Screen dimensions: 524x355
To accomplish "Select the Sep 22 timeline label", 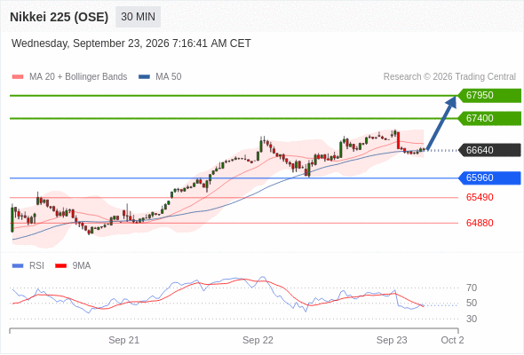I will [258, 340].
